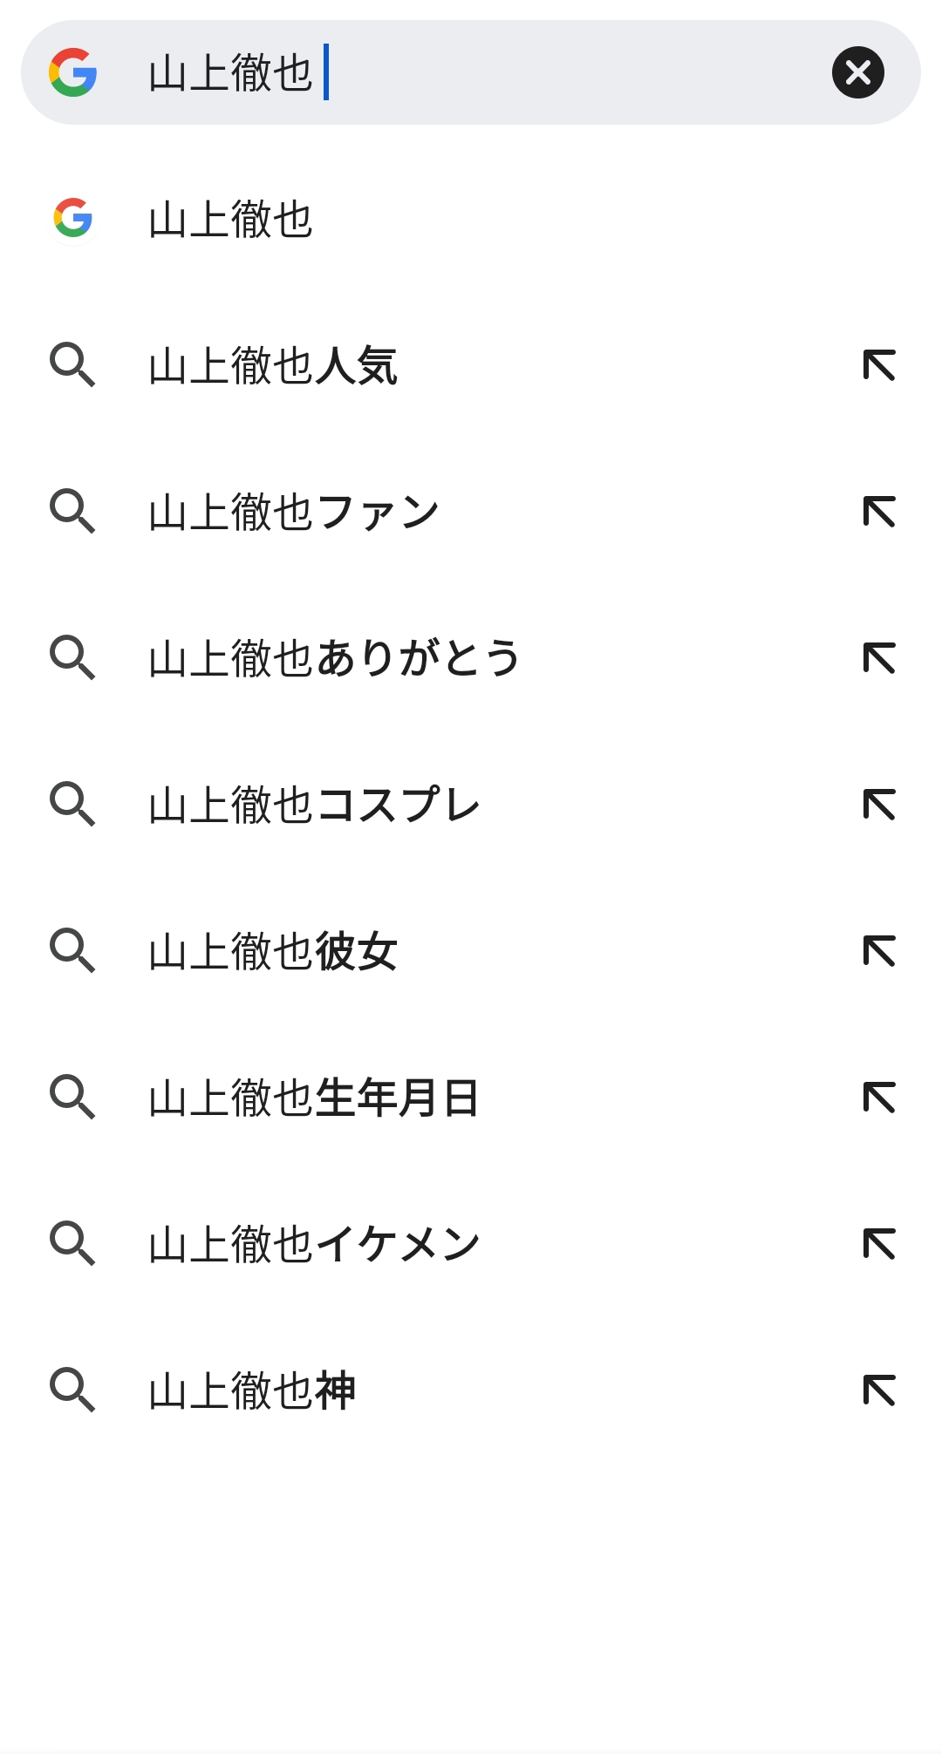The width and height of the screenshot is (942, 1754).
Task: Click search box containing 山上徹也
Action: 471,72
